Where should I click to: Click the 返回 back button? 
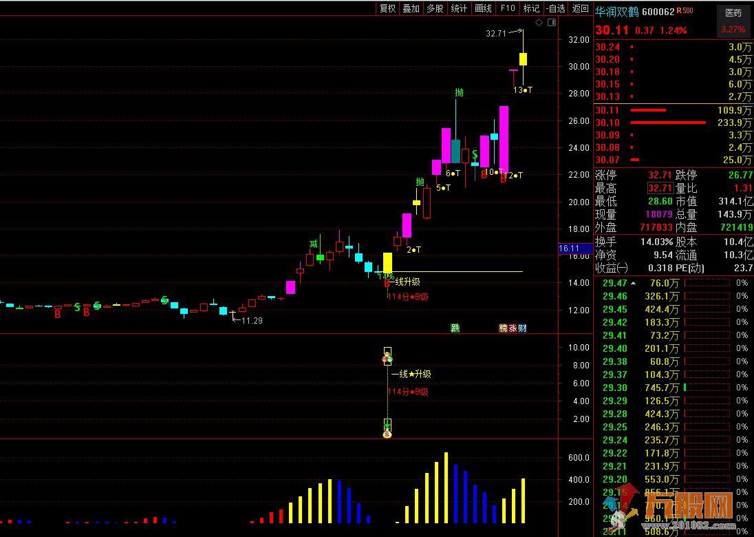click(x=581, y=8)
